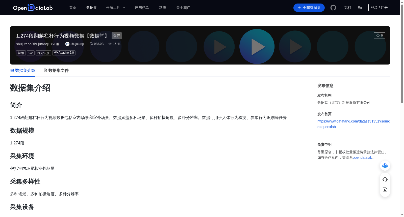Open the OpenDataLab logo home link

33,8
